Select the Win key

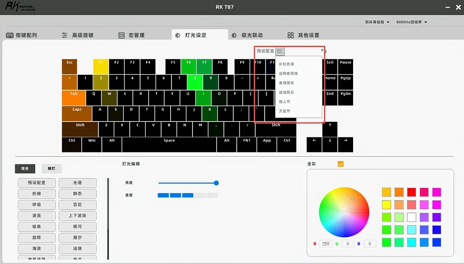92,145
